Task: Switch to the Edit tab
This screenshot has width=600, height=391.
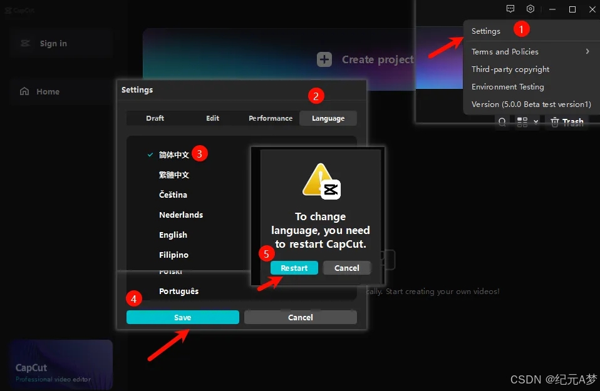Action: point(213,118)
